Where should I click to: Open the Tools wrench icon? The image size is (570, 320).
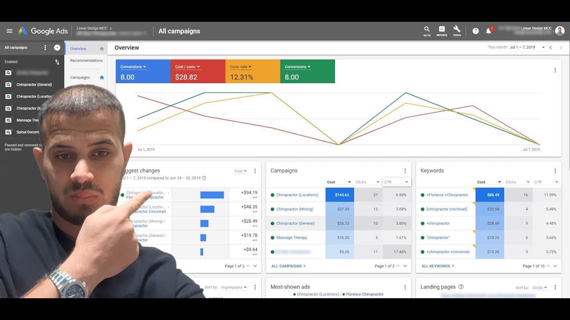tap(457, 31)
